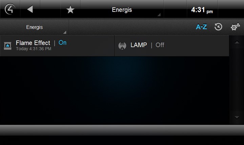The image size is (244, 145).
Task: Go back using the left arrow
Action: click(x=30, y=9)
